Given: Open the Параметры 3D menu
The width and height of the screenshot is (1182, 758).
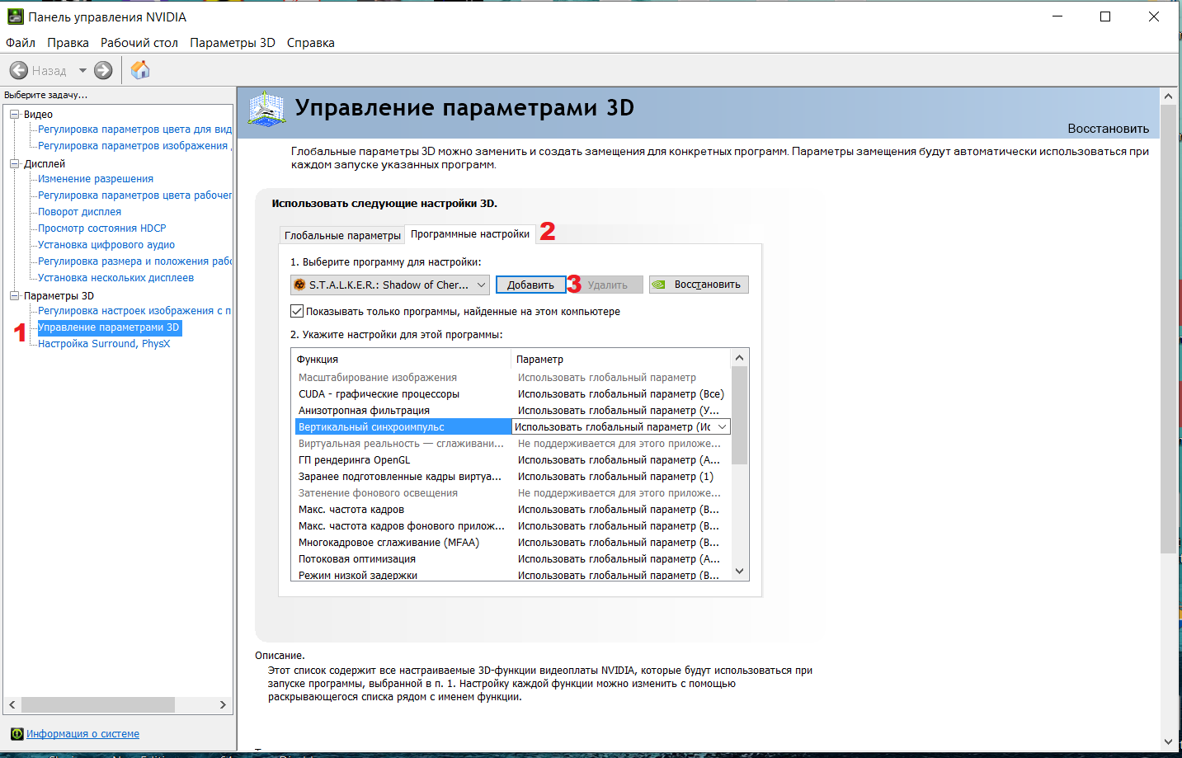Looking at the screenshot, I should (233, 43).
